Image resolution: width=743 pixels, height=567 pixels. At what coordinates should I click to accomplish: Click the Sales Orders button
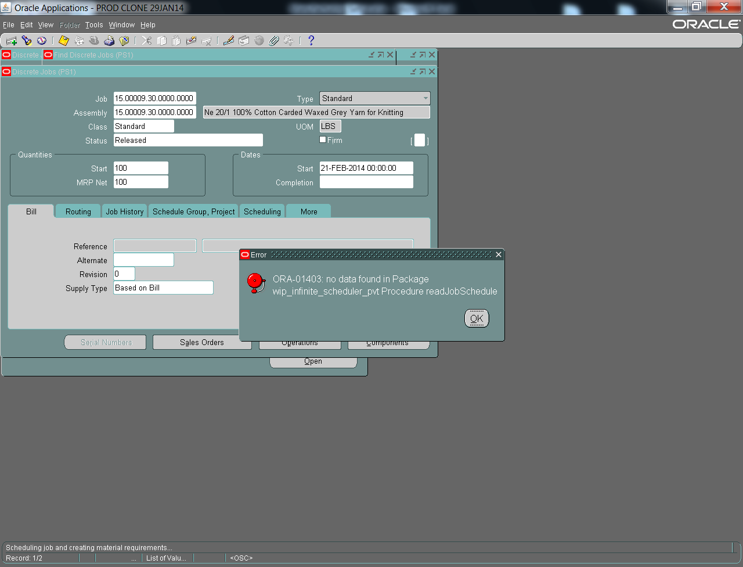pos(202,343)
